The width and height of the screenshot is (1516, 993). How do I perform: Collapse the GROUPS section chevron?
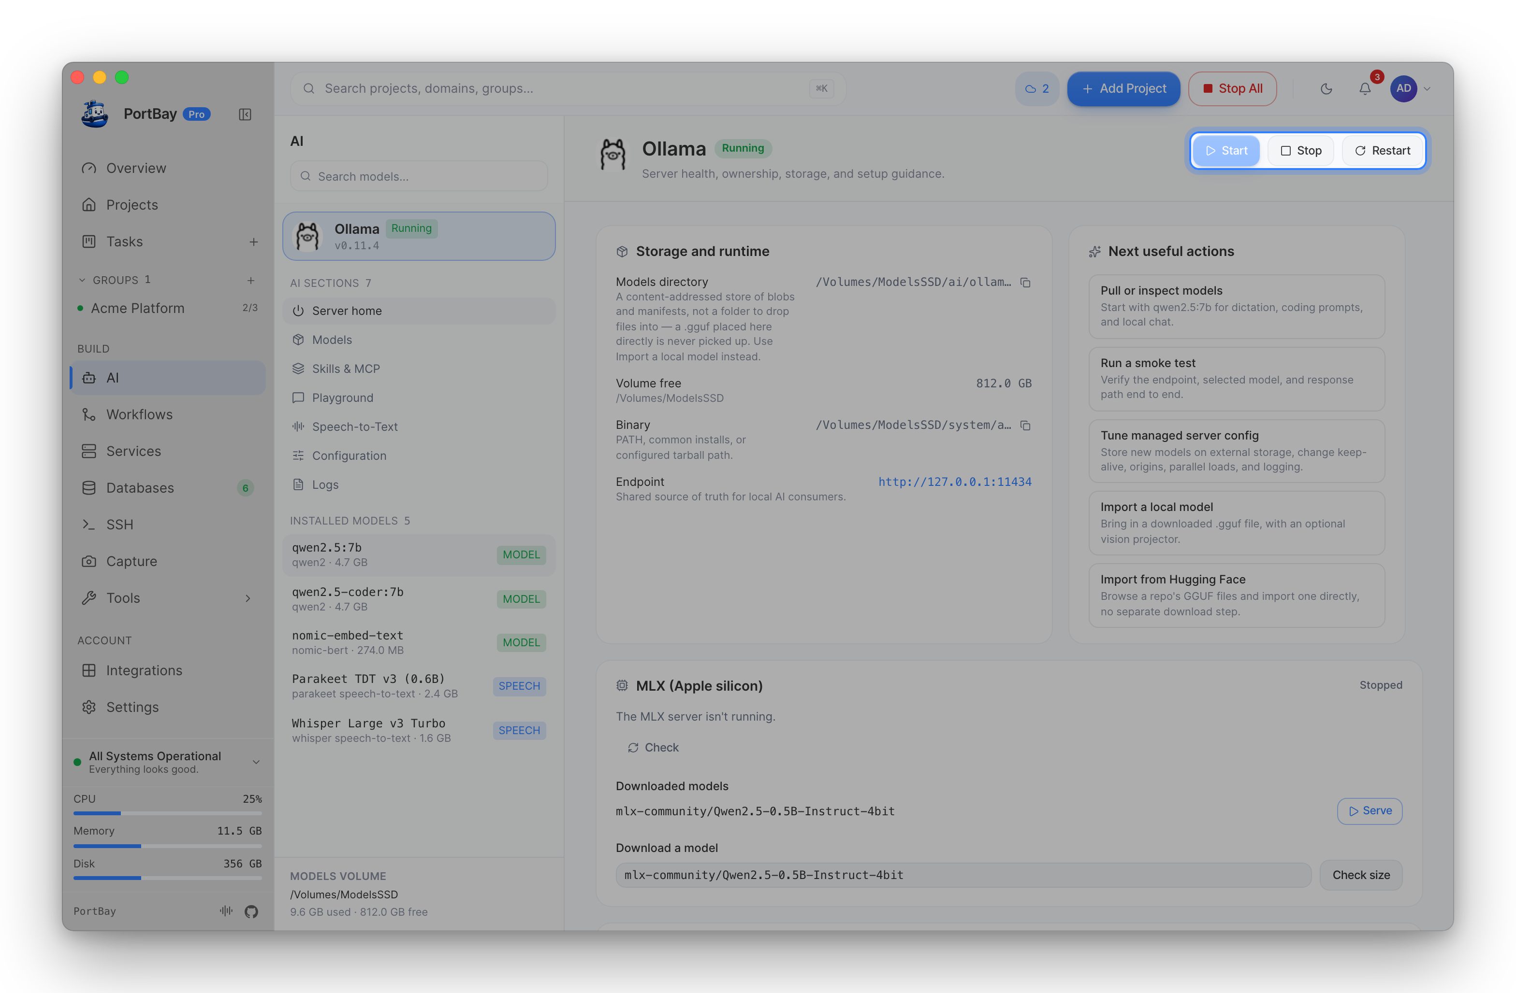click(82, 280)
